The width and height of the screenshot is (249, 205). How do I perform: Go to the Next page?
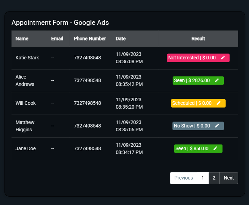point(229,178)
